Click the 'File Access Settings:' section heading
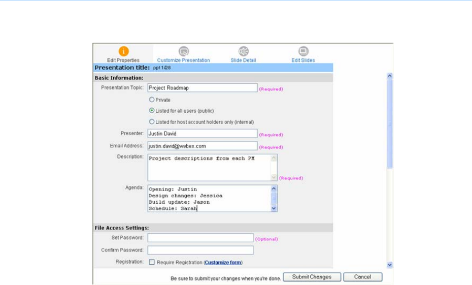472x285 pixels. point(122,228)
